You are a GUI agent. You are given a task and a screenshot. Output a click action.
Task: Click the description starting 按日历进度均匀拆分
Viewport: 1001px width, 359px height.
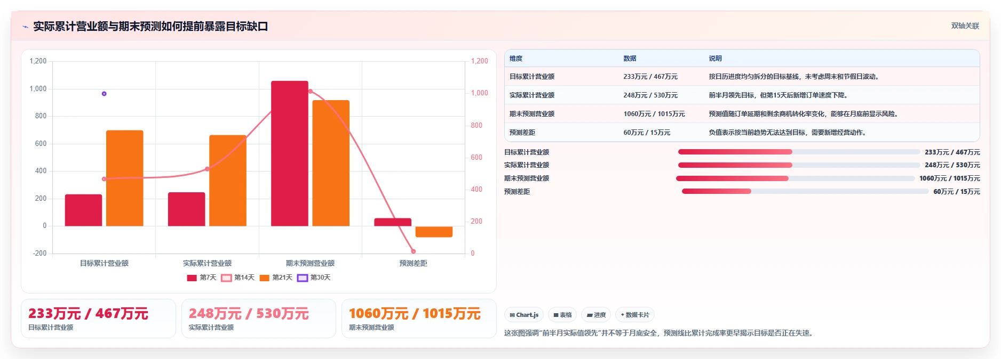[x=793, y=77]
